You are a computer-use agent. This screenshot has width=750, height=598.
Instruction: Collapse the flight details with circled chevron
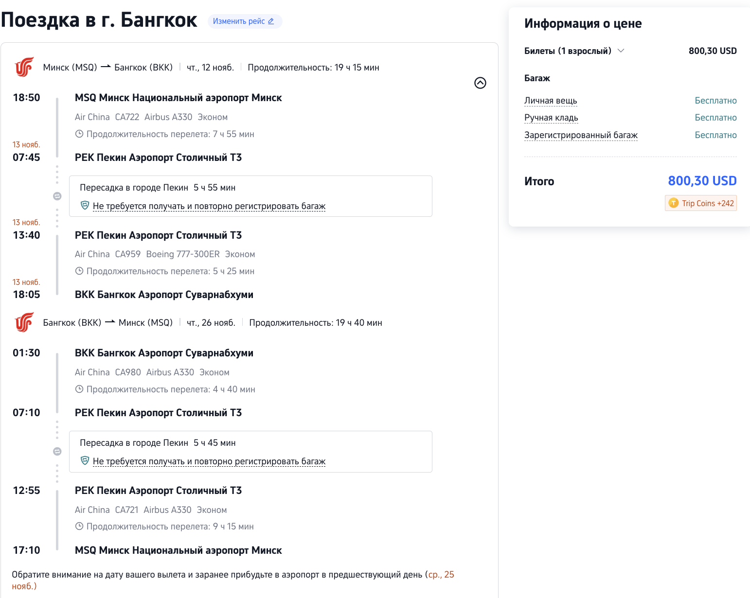(480, 83)
